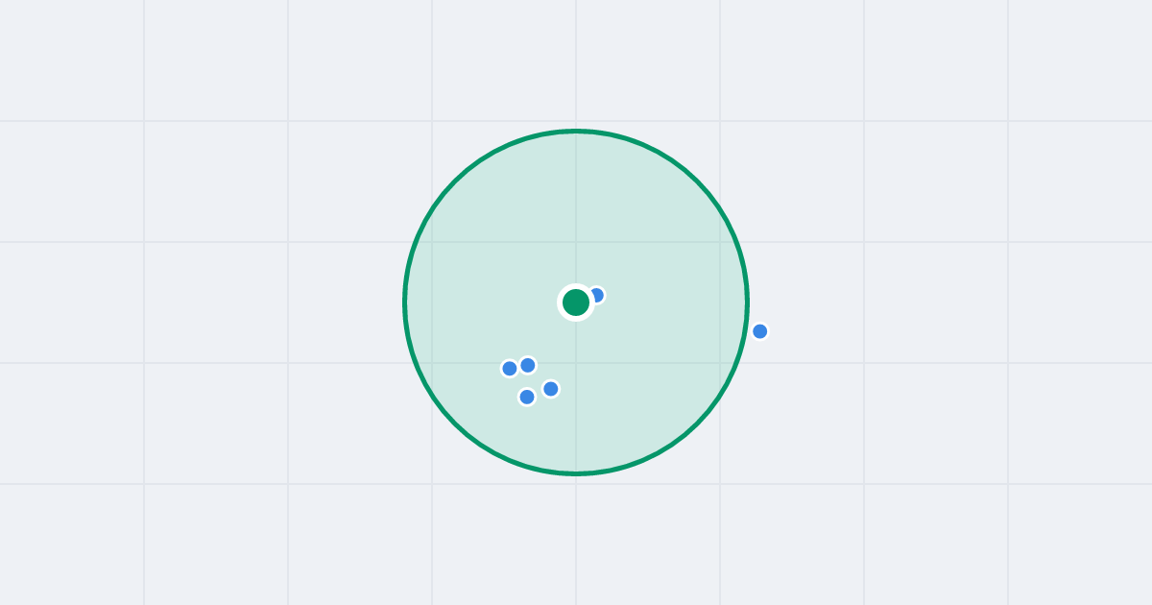Select the blue dot overlapping the green center marker
Image resolution: width=1152 pixels, height=605 pixels.
coord(596,295)
